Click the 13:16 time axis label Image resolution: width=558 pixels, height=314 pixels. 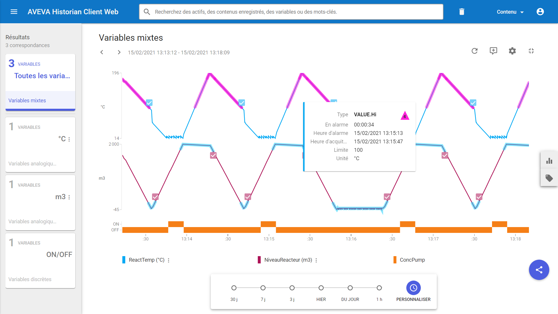(351, 239)
